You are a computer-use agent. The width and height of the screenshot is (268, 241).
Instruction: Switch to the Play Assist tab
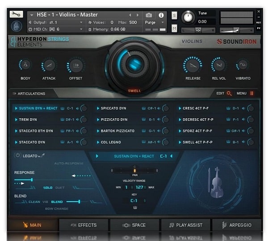(x=186, y=225)
